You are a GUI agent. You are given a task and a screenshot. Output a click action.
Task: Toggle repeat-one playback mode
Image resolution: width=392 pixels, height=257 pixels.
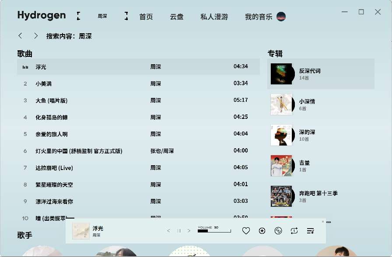pos(294,231)
